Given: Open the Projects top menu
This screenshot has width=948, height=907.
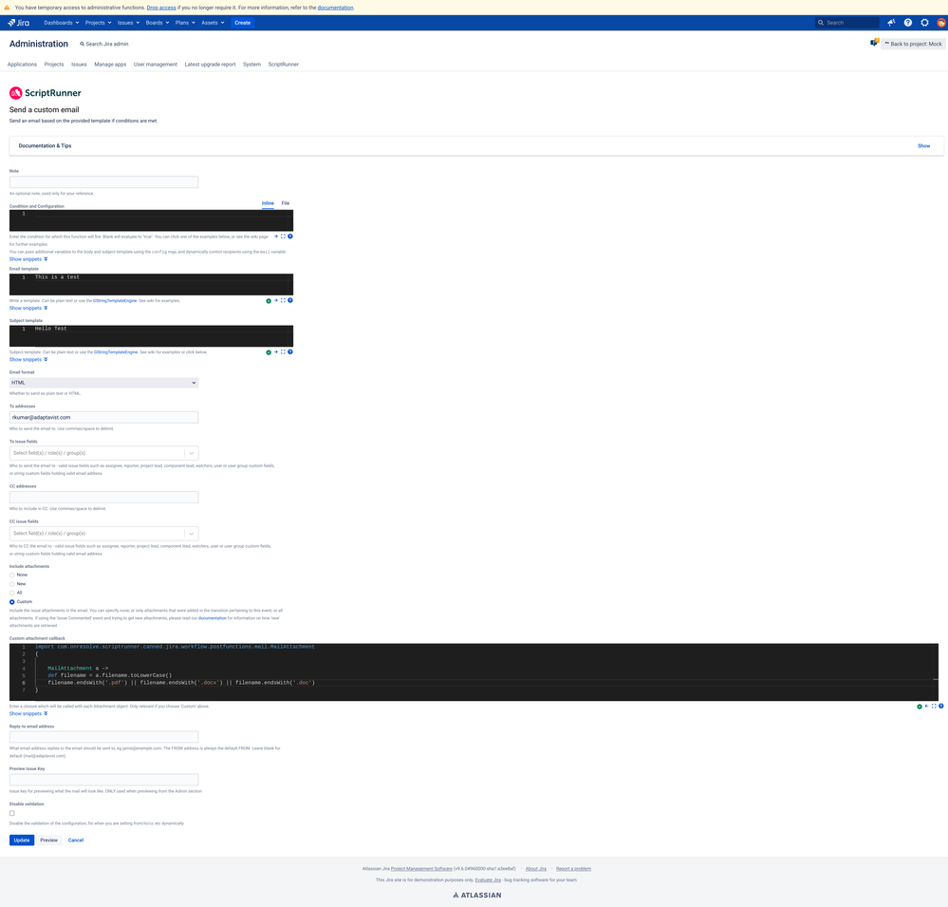Looking at the screenshot, I should pyautogui.click(x=98, y=23).
